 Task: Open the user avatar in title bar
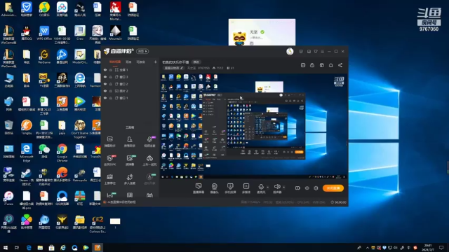290,51
